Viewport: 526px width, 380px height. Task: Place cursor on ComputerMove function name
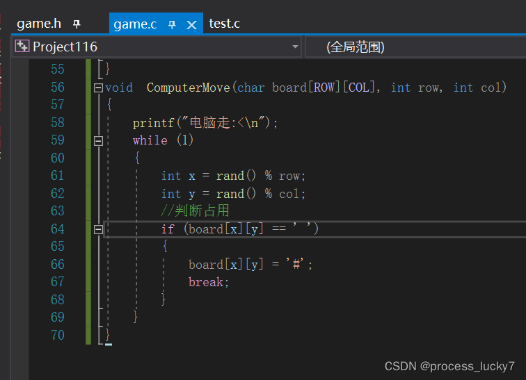pyautogui.click(x=188, y=88)
